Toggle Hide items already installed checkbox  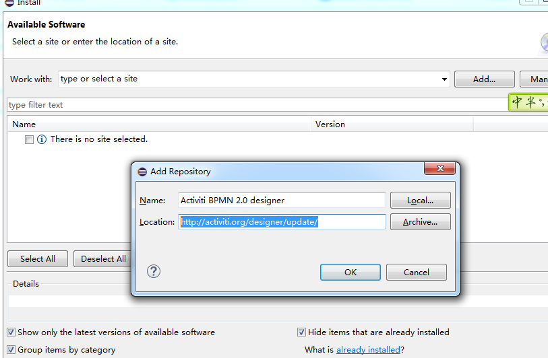(301, 332)
